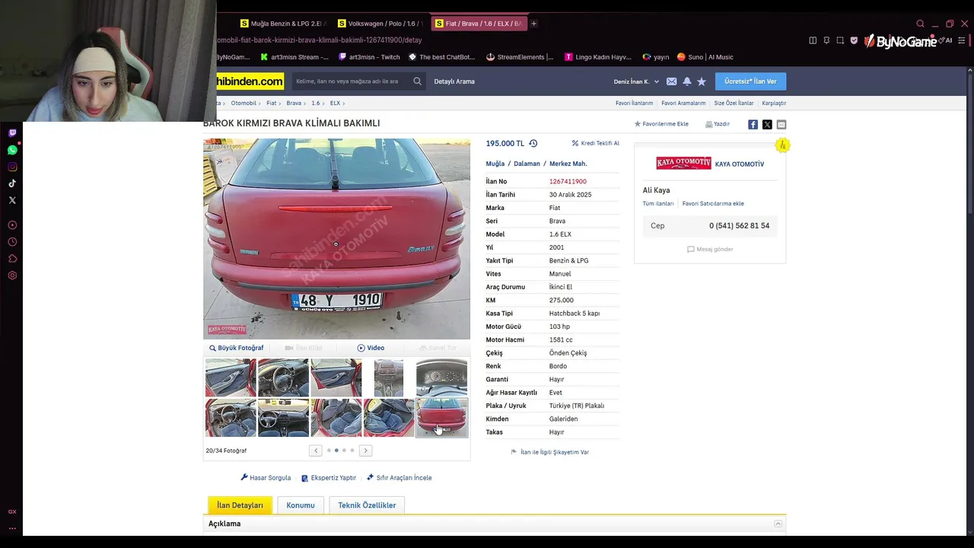Click Hasar Sorgula link

[266, 478]
